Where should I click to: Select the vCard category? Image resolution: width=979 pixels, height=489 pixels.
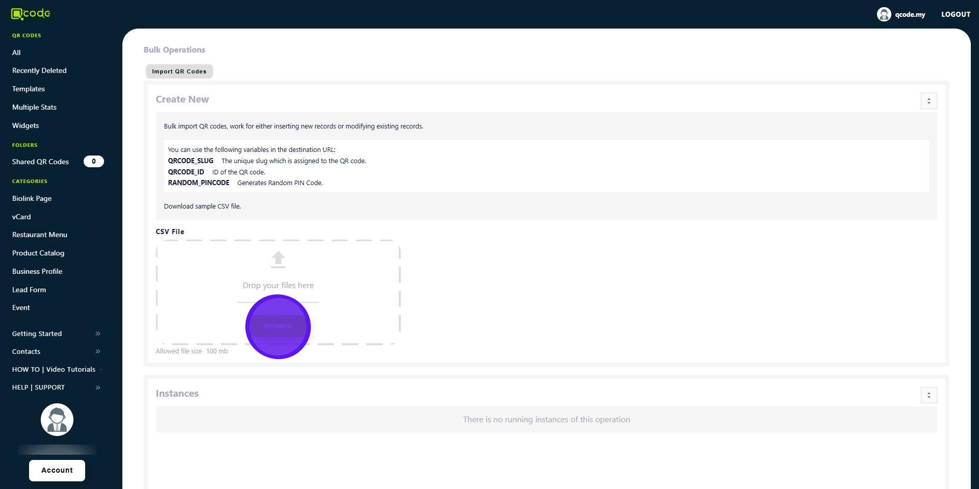tap(21, 217)
